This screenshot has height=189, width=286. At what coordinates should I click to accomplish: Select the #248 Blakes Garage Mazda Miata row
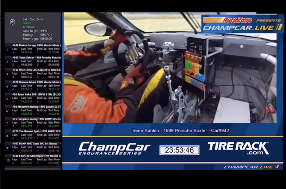tap(33, 49)
